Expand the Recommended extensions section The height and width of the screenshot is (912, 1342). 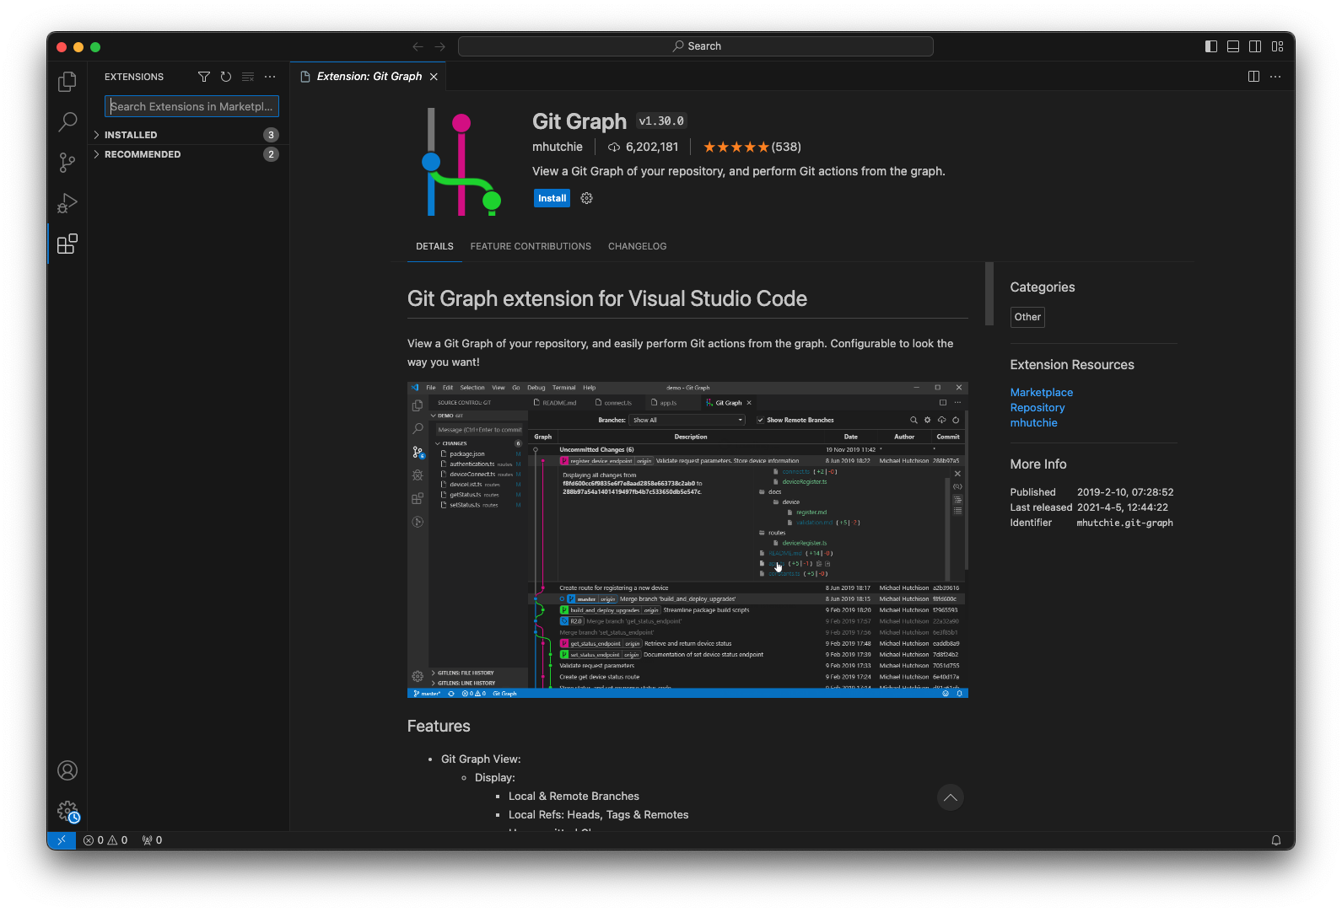coord(188,154)
